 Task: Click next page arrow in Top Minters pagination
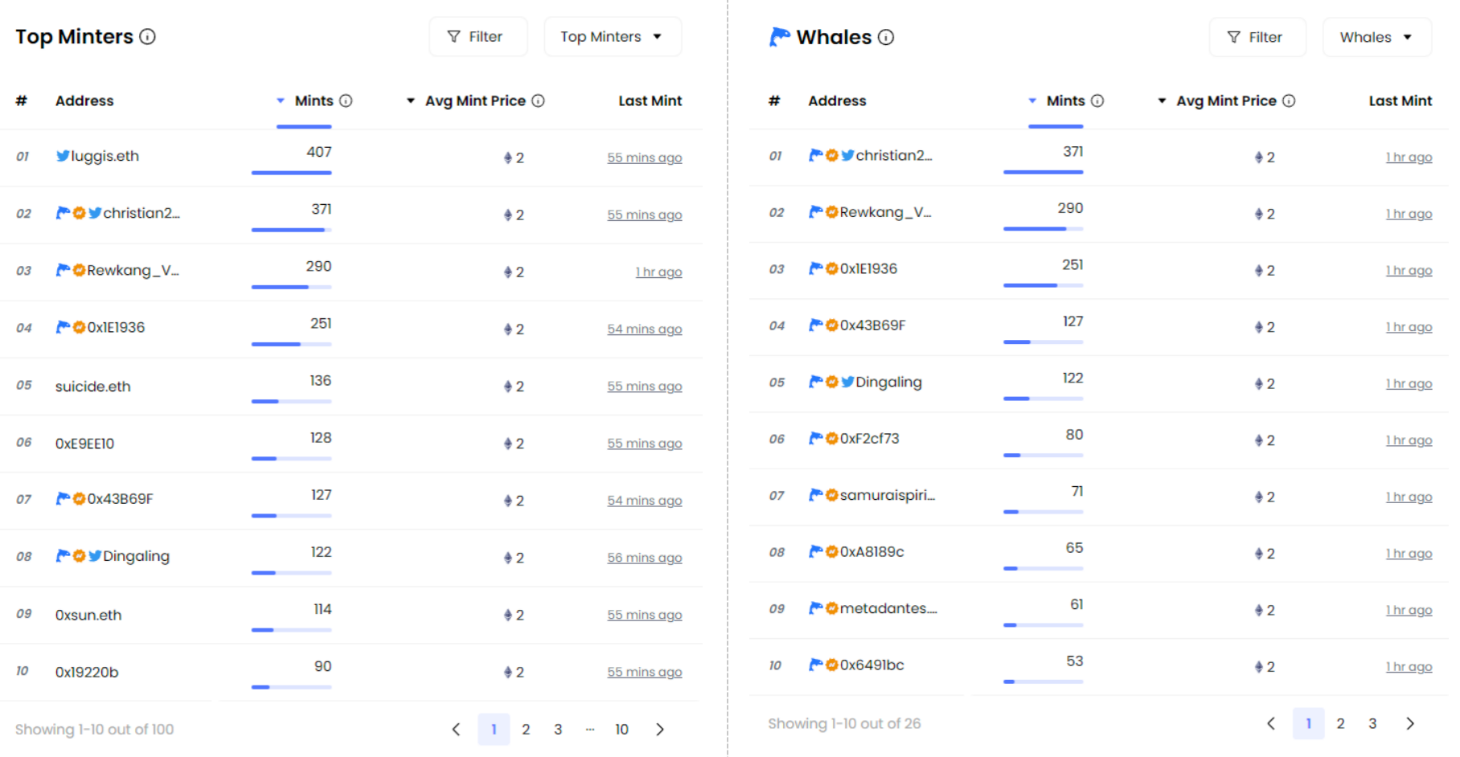[x=660, y=730]
